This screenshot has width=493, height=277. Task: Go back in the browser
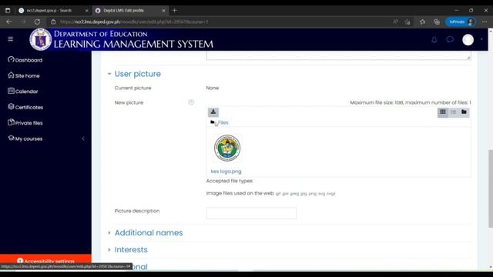8,22
